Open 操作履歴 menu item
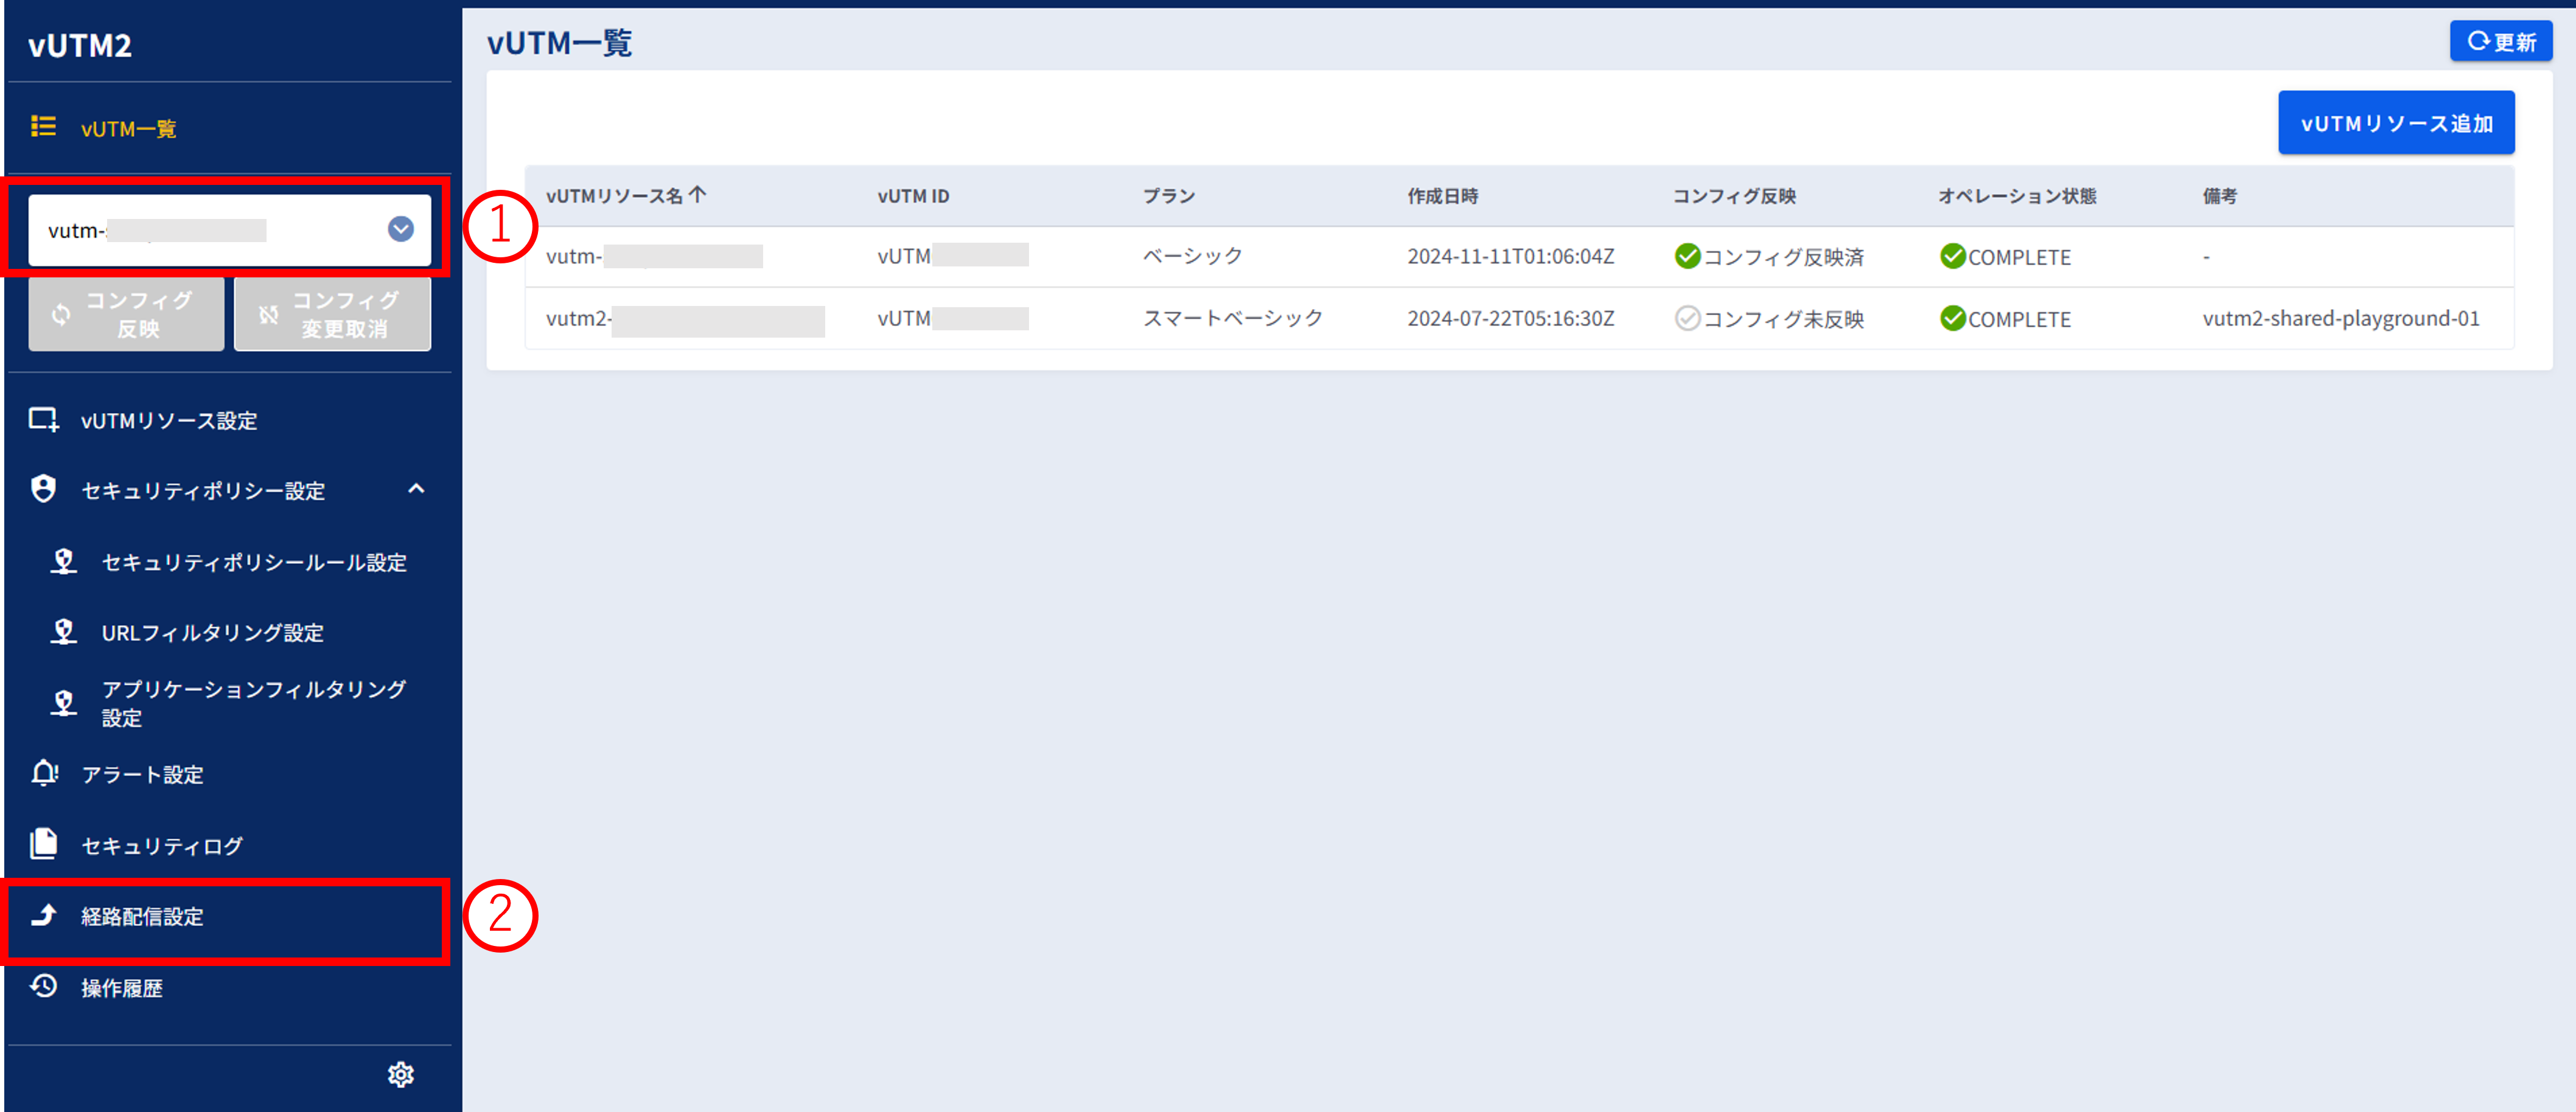Image resolution: width=2576 pixels, height=1112 pixels. coord(121,988)
